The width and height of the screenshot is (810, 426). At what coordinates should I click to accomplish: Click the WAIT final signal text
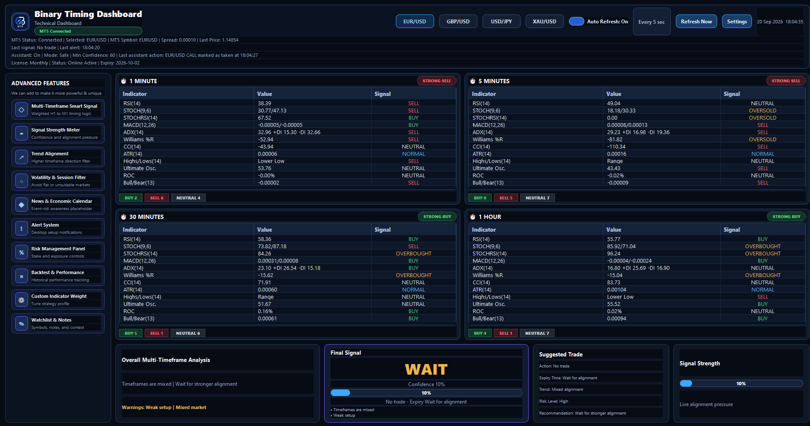tap(426, 370)
